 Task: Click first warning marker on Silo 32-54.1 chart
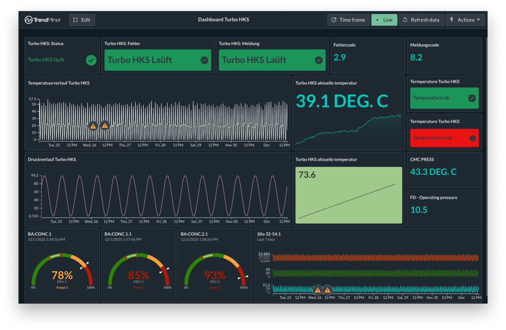point(318,290)
